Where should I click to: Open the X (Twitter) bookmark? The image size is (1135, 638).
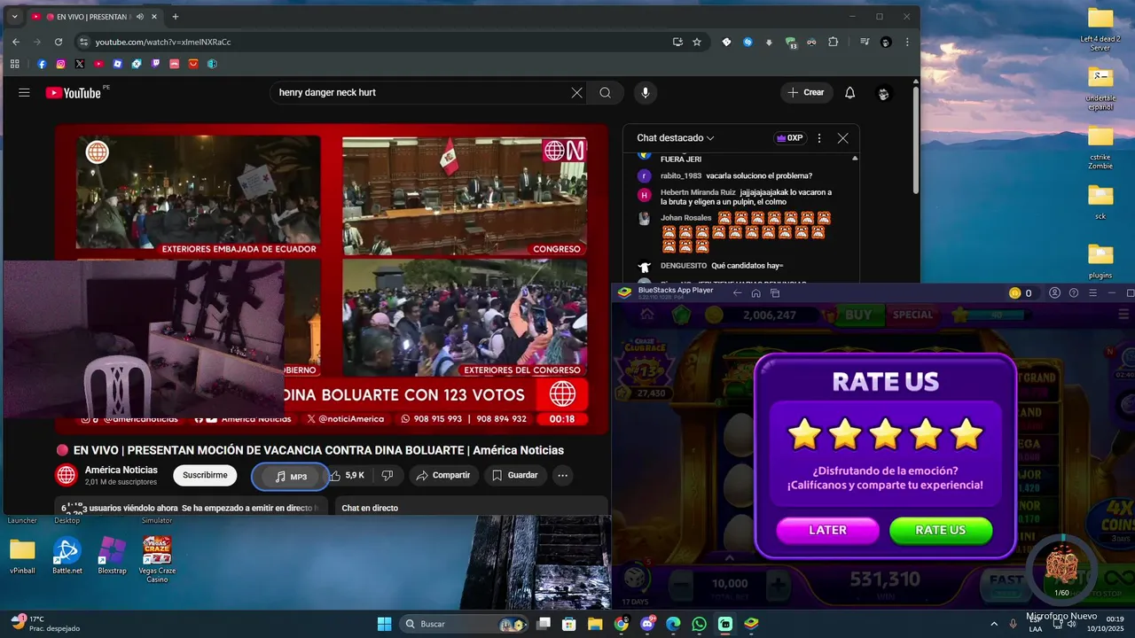coord(80,64)
